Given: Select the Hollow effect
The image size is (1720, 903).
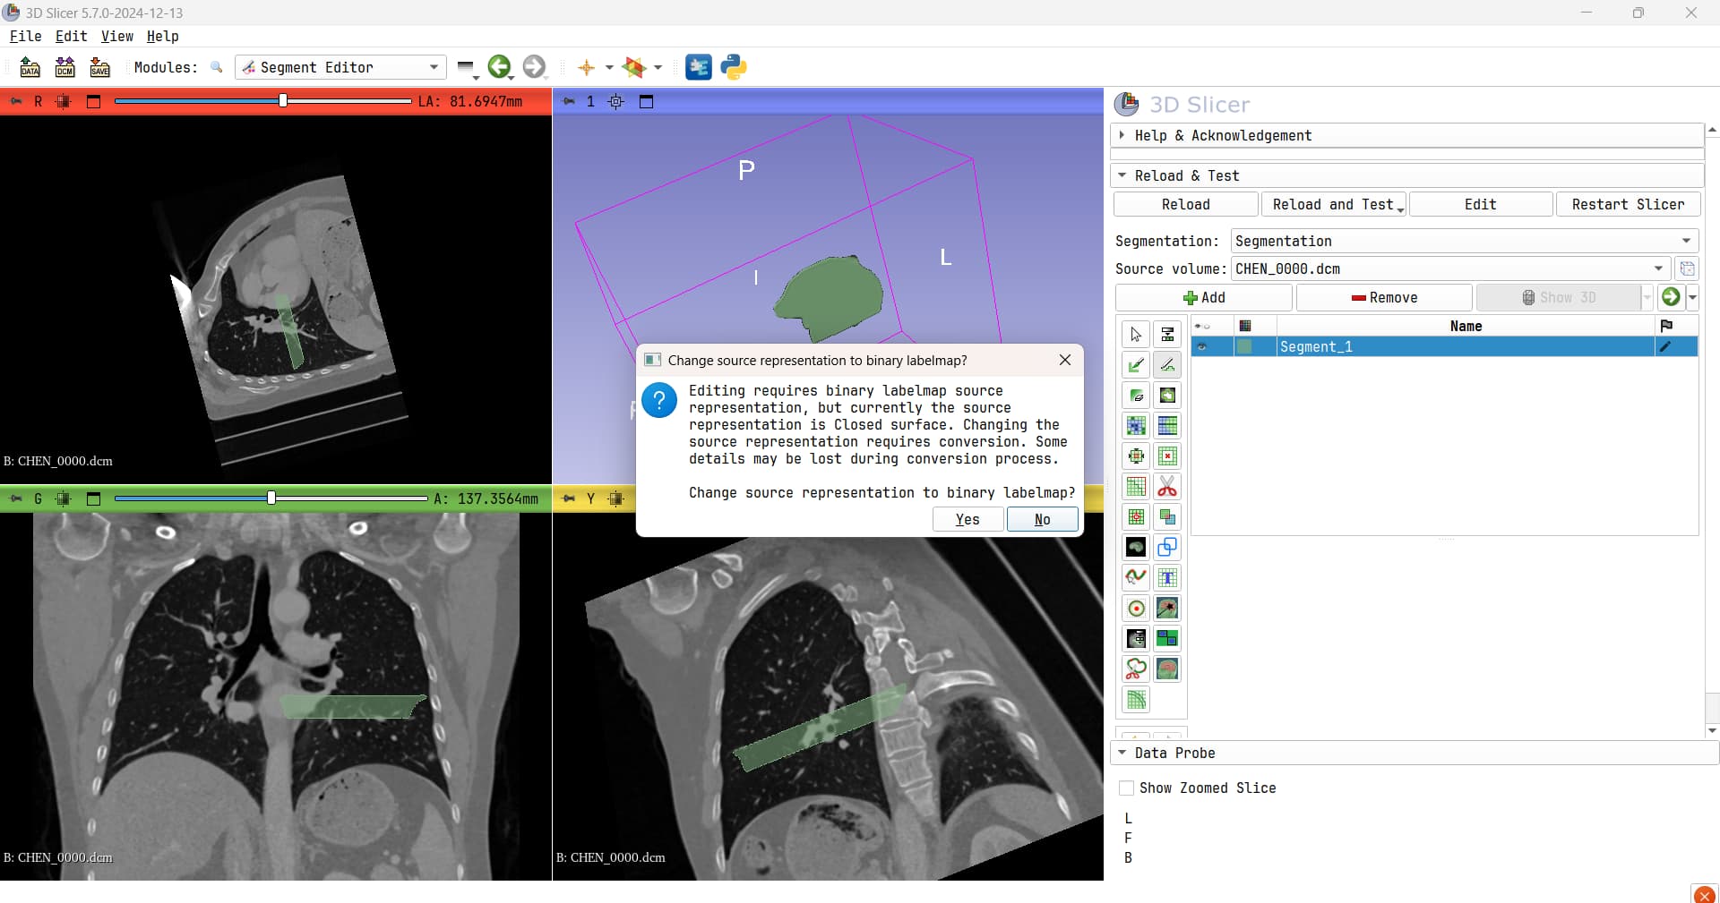Looking at the screenshot, I should click(1167, 456).
